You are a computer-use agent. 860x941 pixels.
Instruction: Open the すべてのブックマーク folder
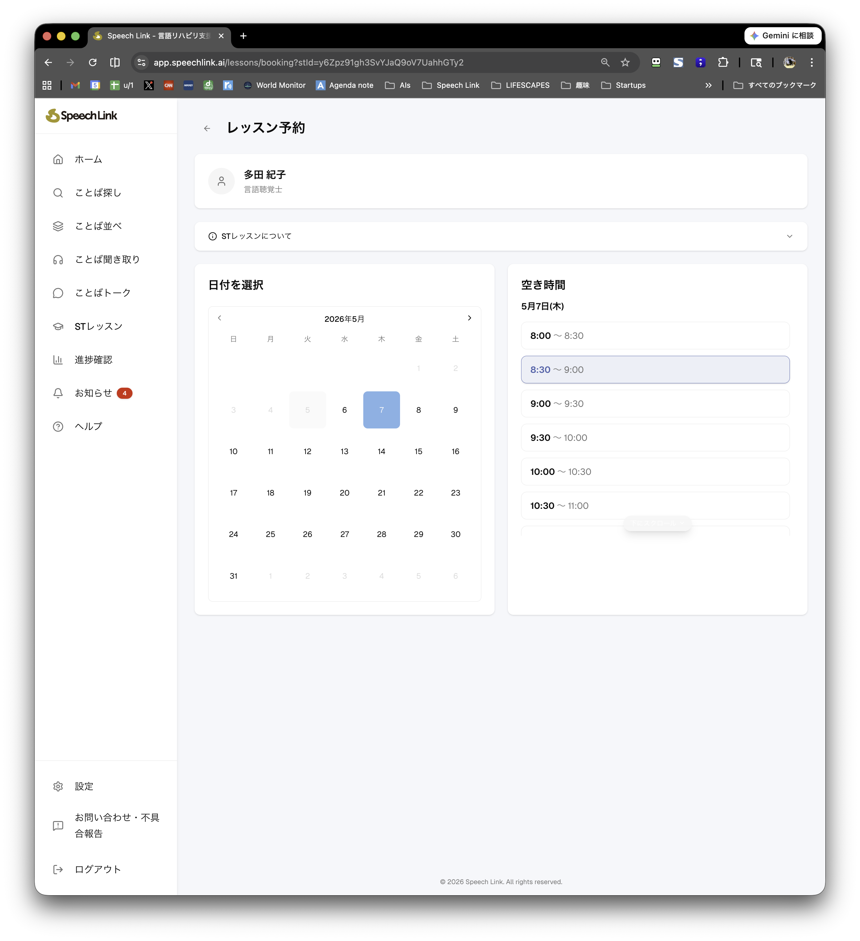[x=774, y=85]
